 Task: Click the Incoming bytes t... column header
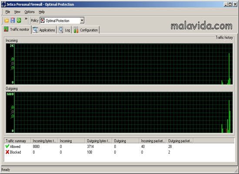click(x=44, y=141)
